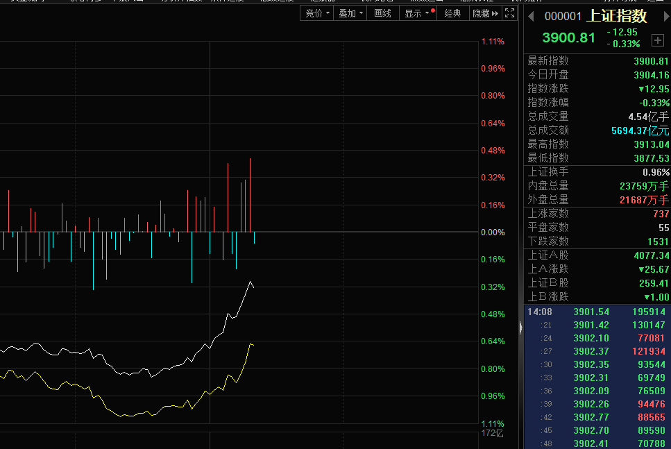
Task: Click the stock code 000001
Action: [x=563, y=17]
